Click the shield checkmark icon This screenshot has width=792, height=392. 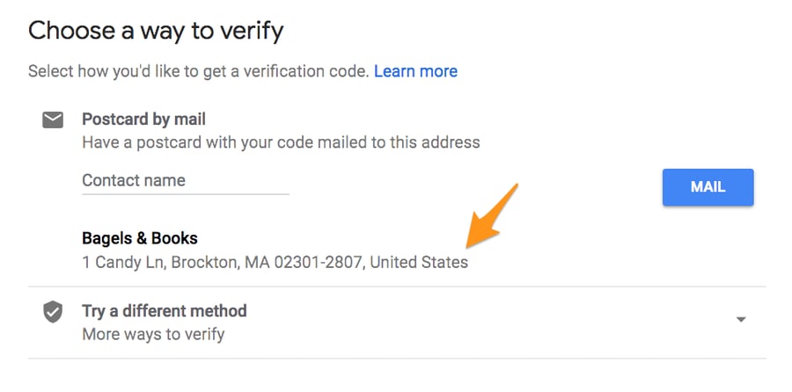53,312
